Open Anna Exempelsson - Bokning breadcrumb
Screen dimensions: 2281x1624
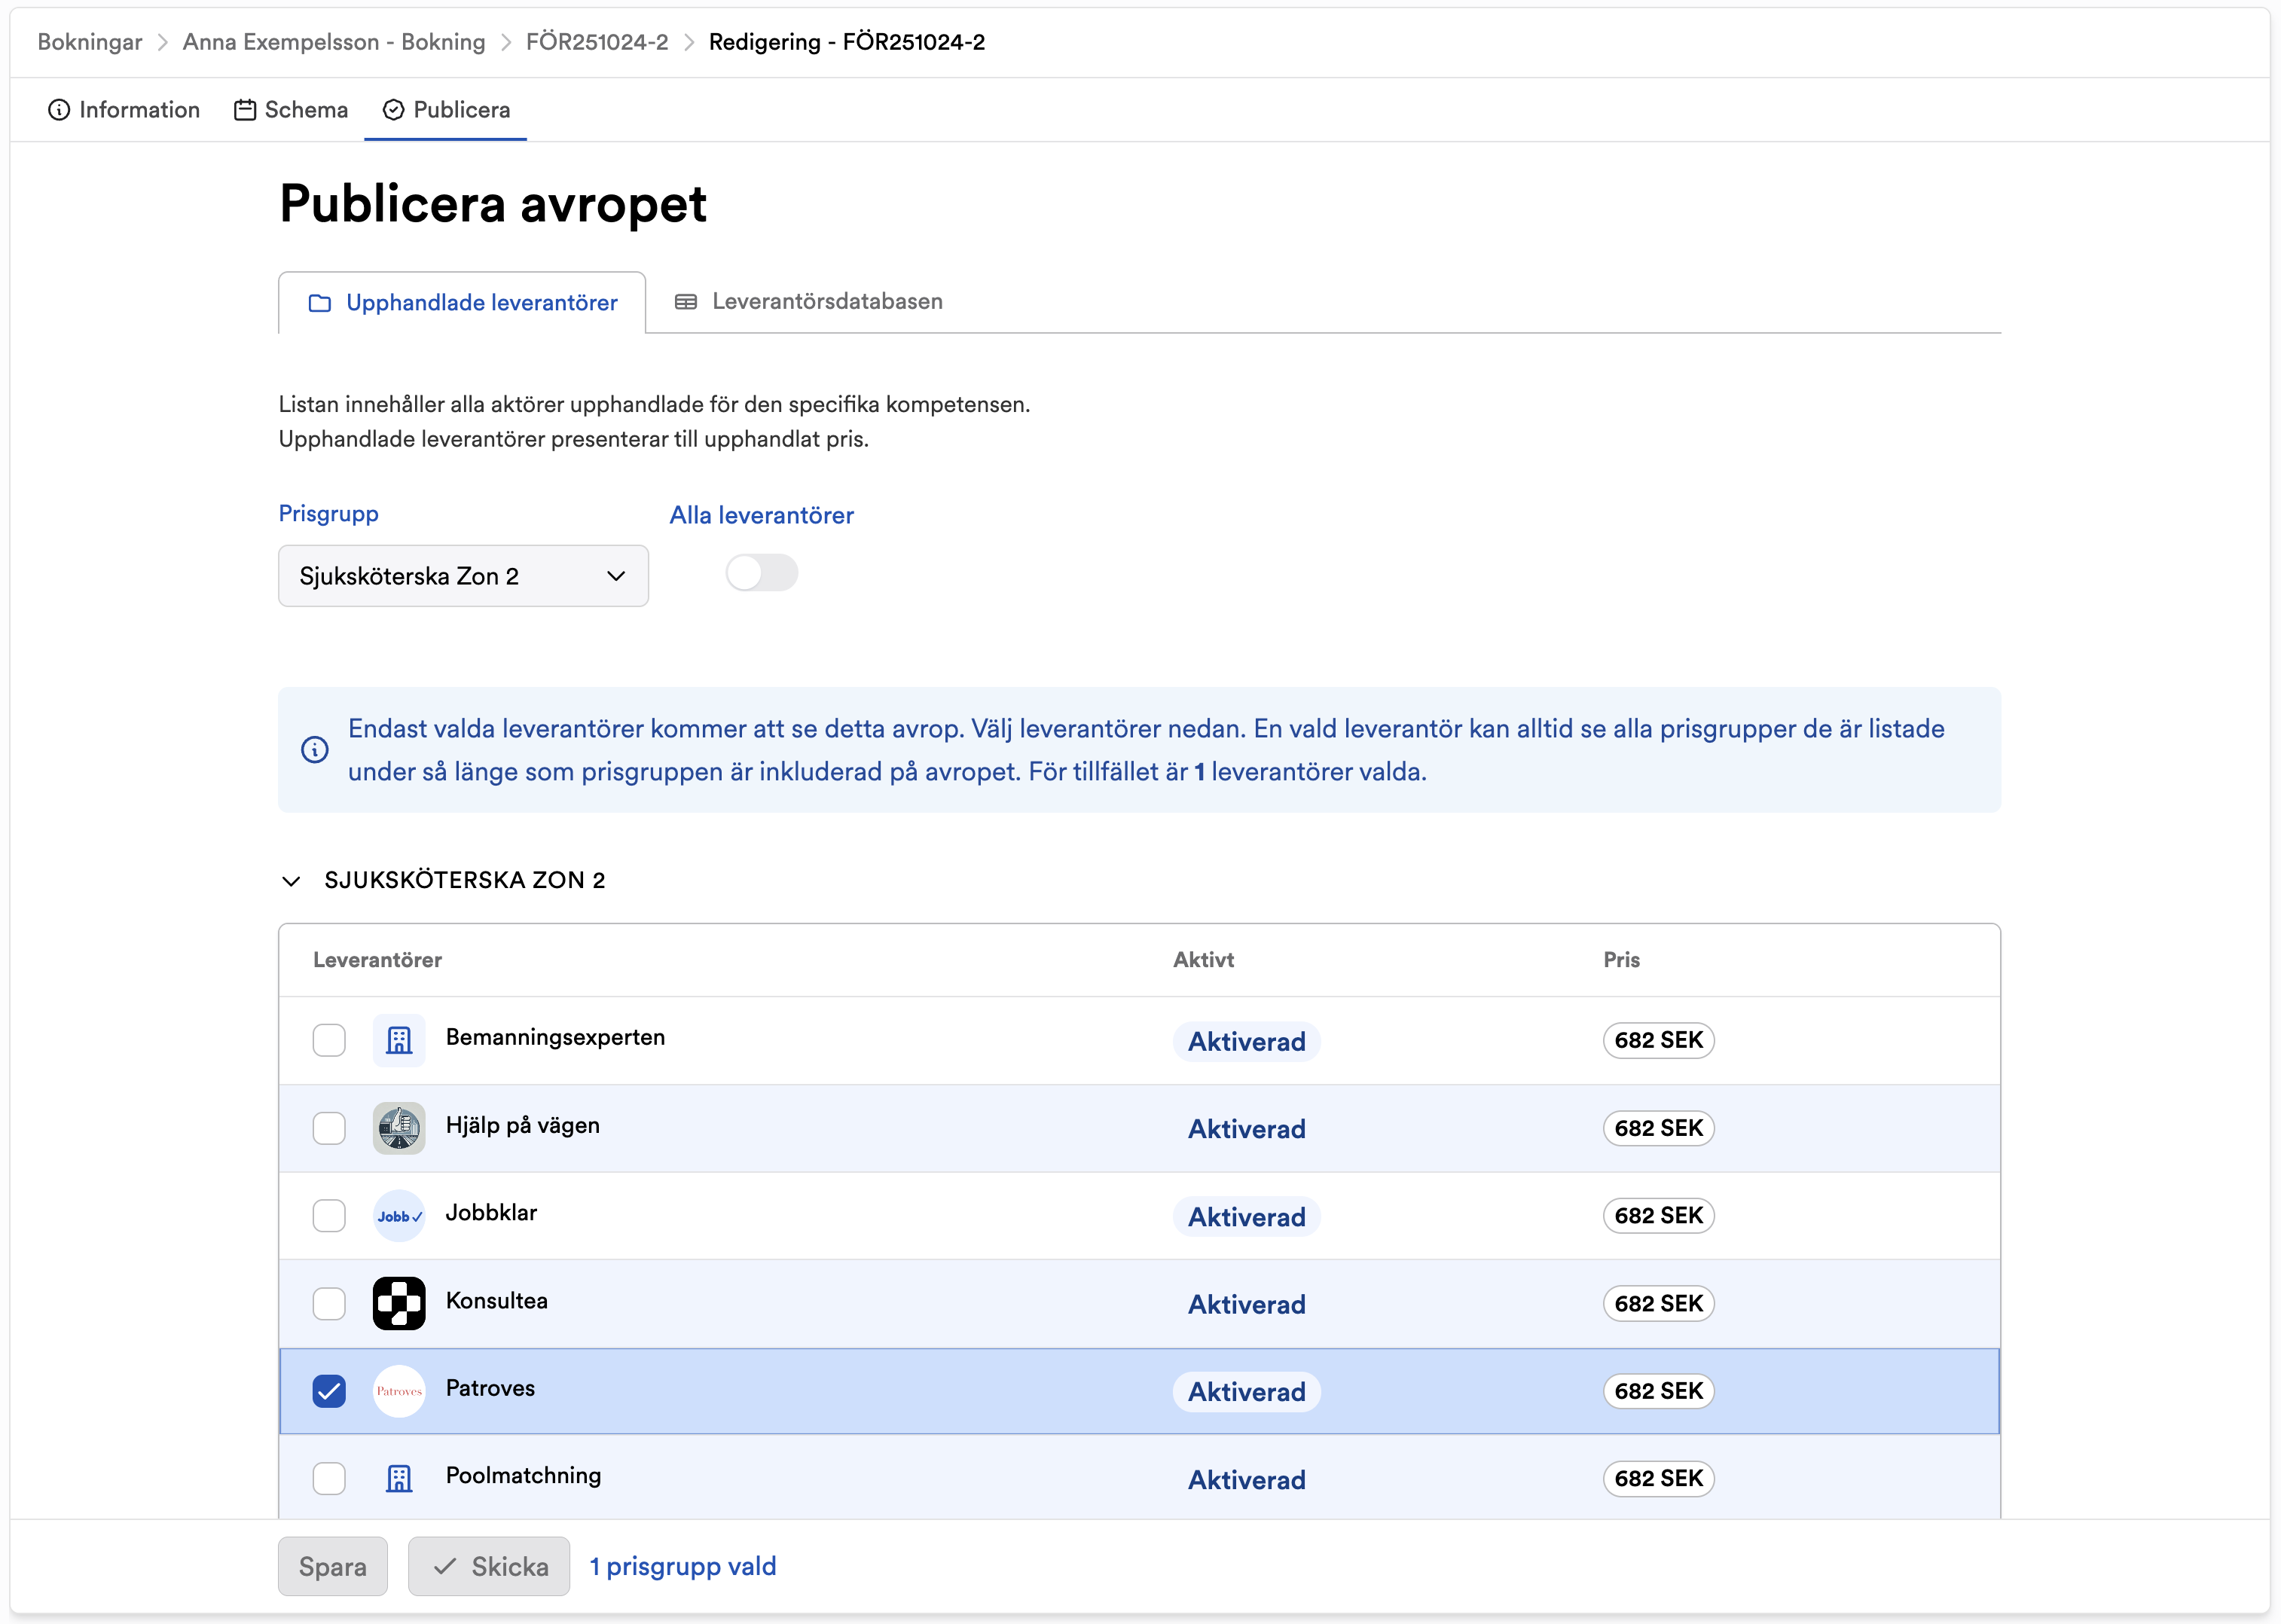click(334, 42)
